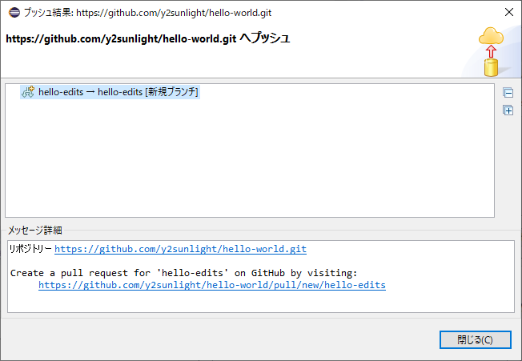This screenshot has height=361, width=522.
Task: Click the branch icon next to hello-edits
Action: 27,92
